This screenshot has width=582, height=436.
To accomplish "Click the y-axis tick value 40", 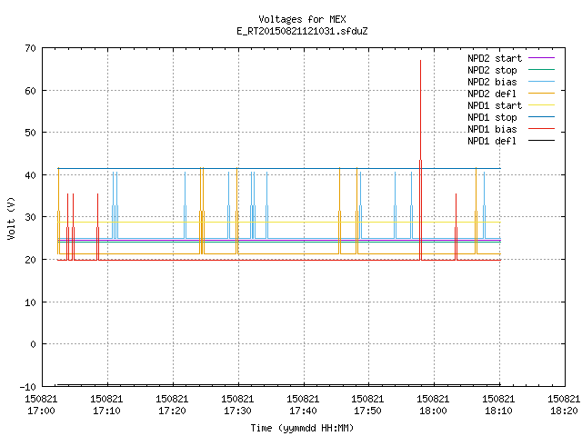I will pyautogui.click(x=31, y=175).
